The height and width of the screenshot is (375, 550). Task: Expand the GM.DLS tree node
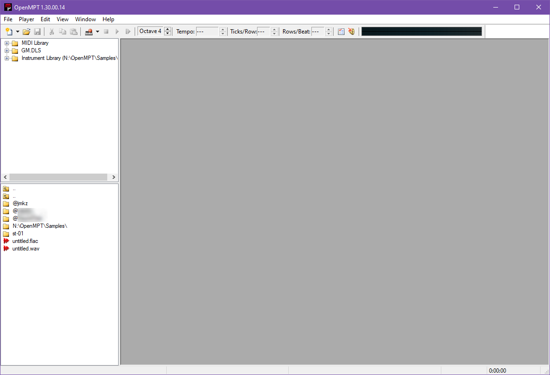pos(7,51)
